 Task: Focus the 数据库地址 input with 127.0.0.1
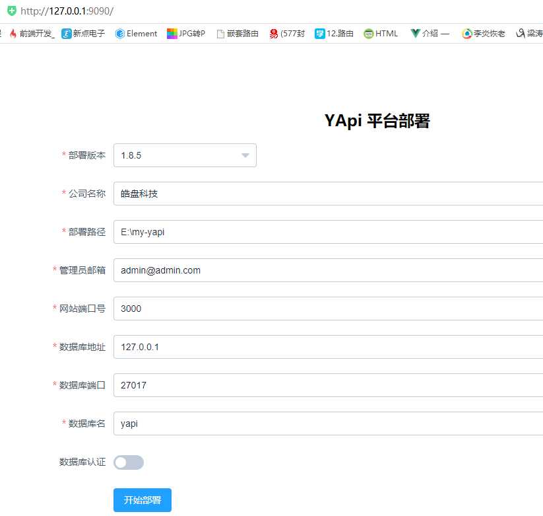pyautogui.click(x=329, y=347)
